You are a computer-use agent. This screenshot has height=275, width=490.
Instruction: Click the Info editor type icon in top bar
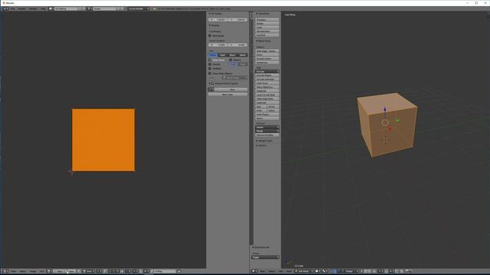tap(5, 8)
